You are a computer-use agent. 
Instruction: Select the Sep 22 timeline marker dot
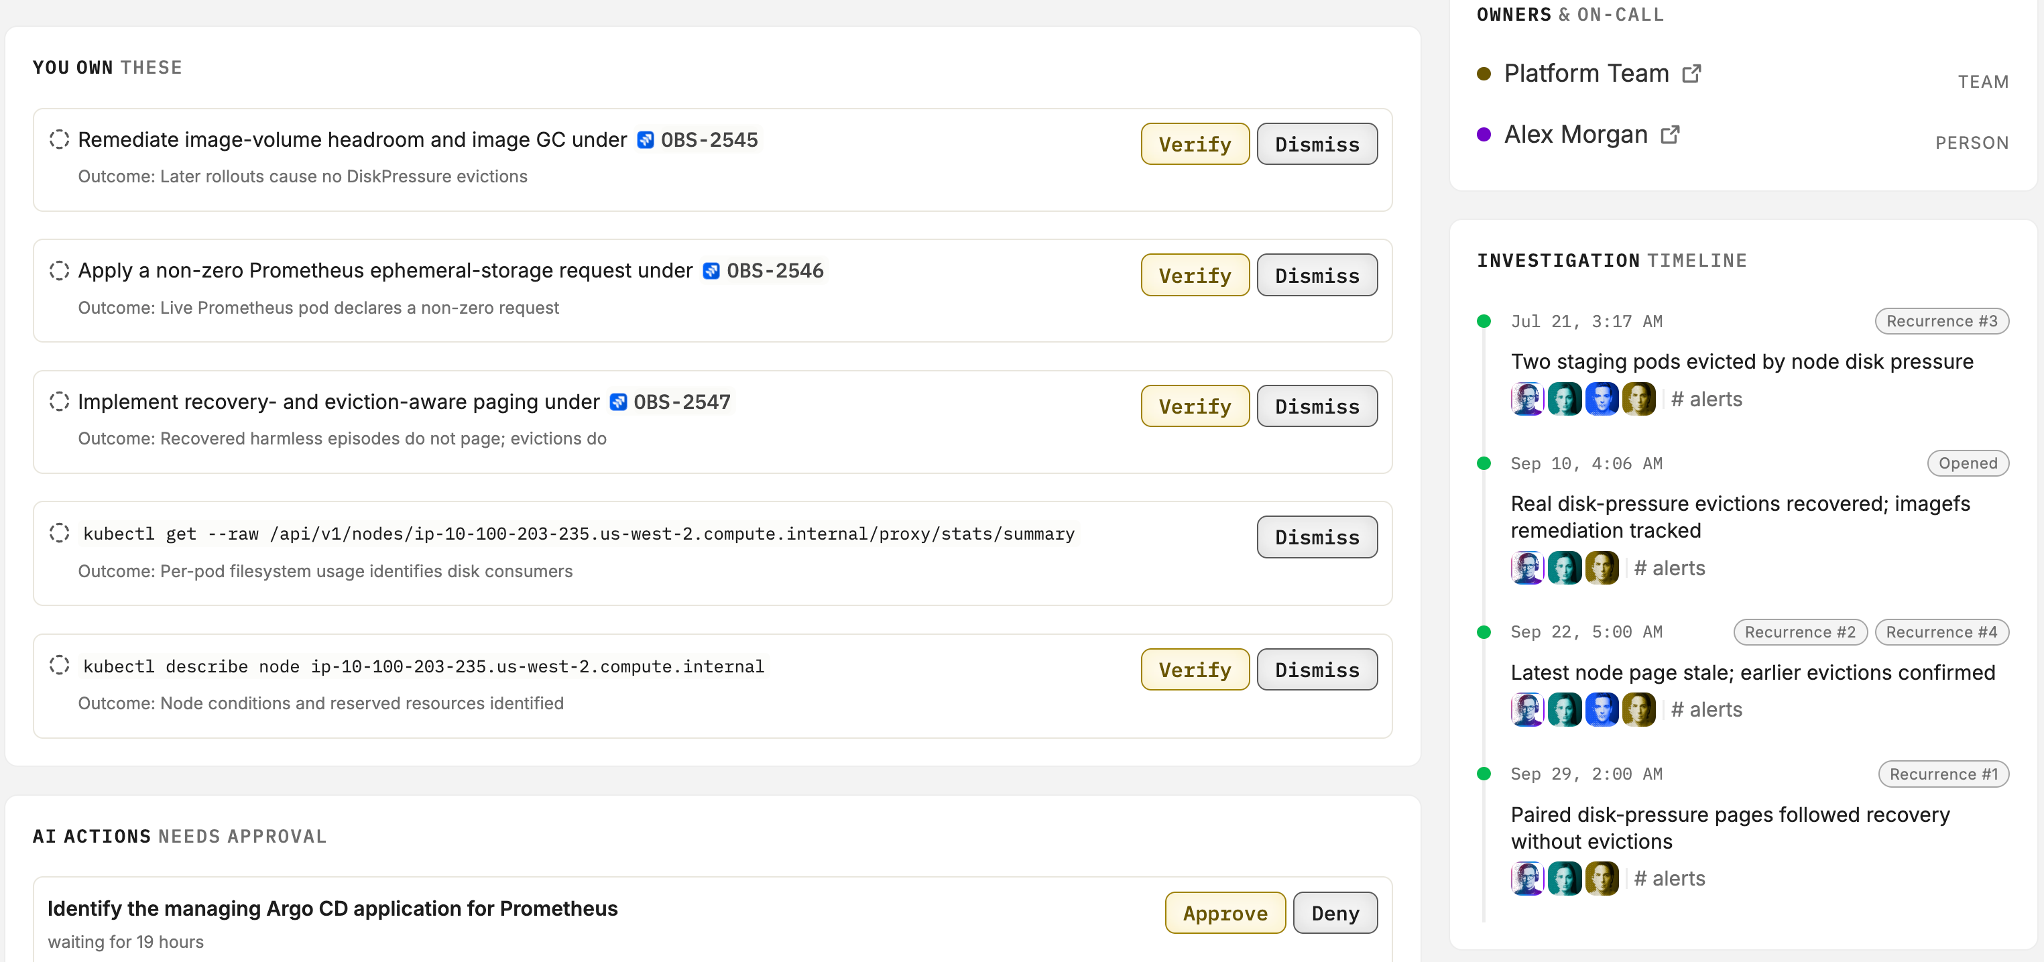tap(1483, 633)
